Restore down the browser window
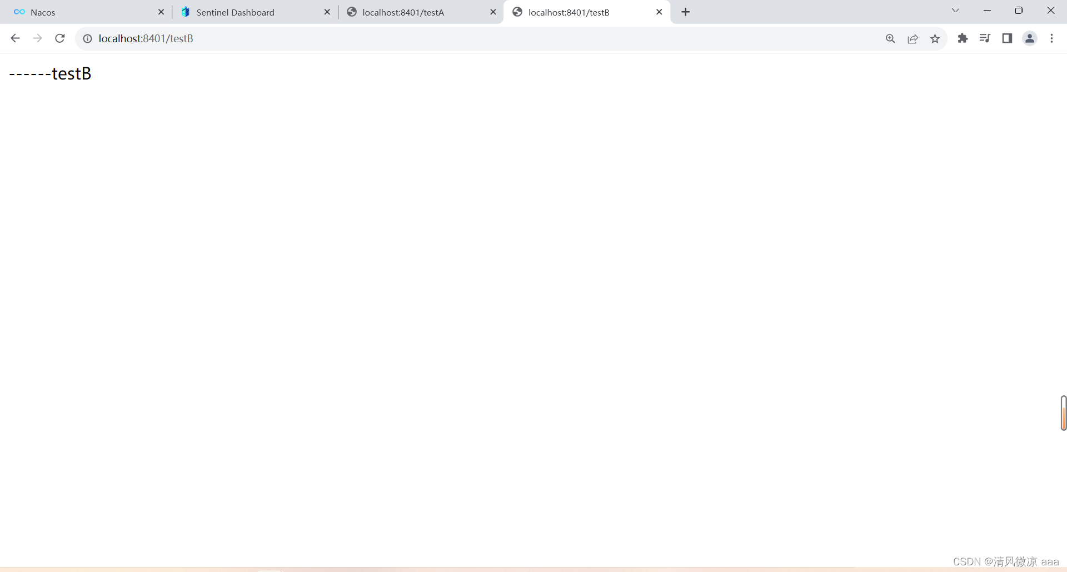 pyautogui.click(x=1019, y=11)
